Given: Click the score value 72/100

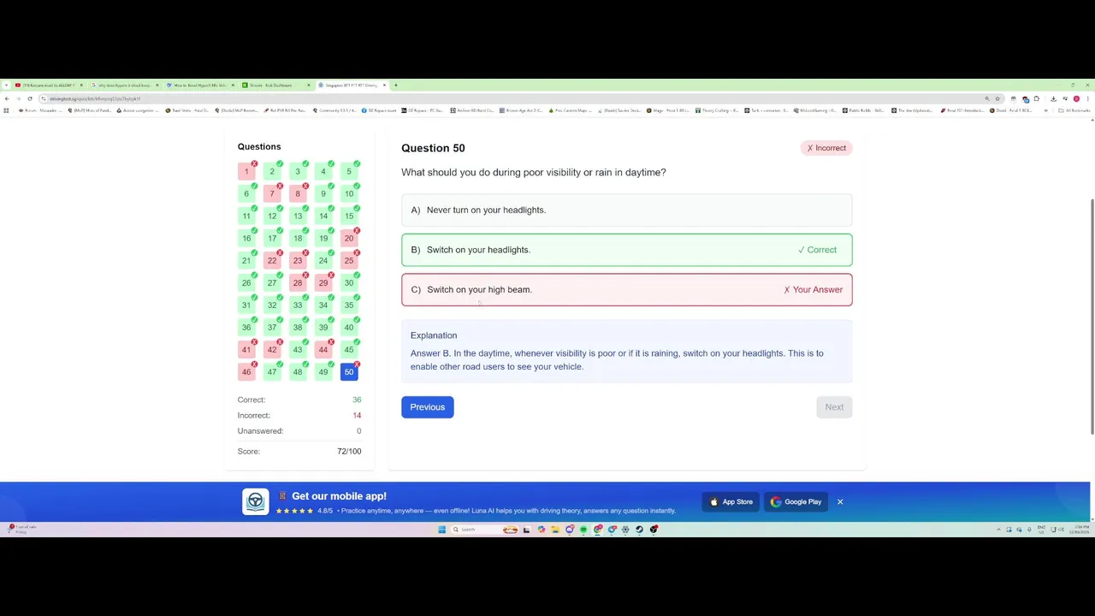Looking at the screenshot, I should tap(349, 451).
